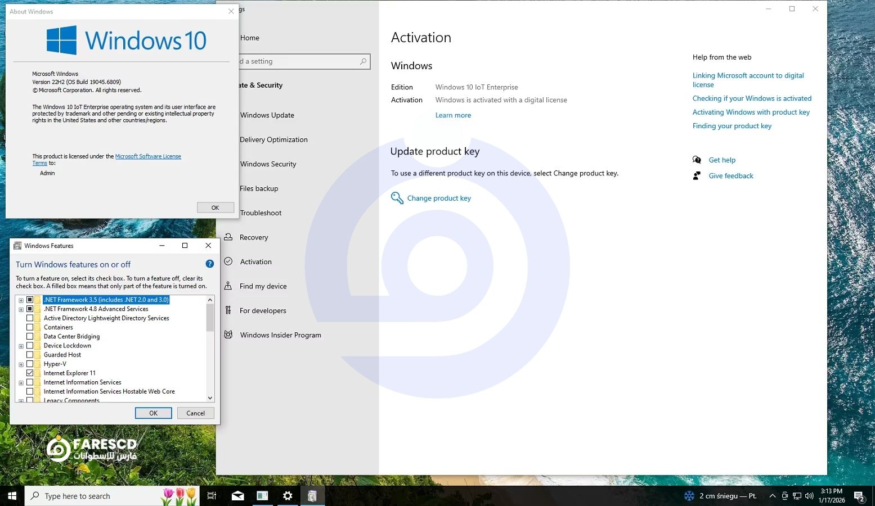The image size is (875, 506).
Task: Check the Guarded Host checkbox
Action: [30, 355]
